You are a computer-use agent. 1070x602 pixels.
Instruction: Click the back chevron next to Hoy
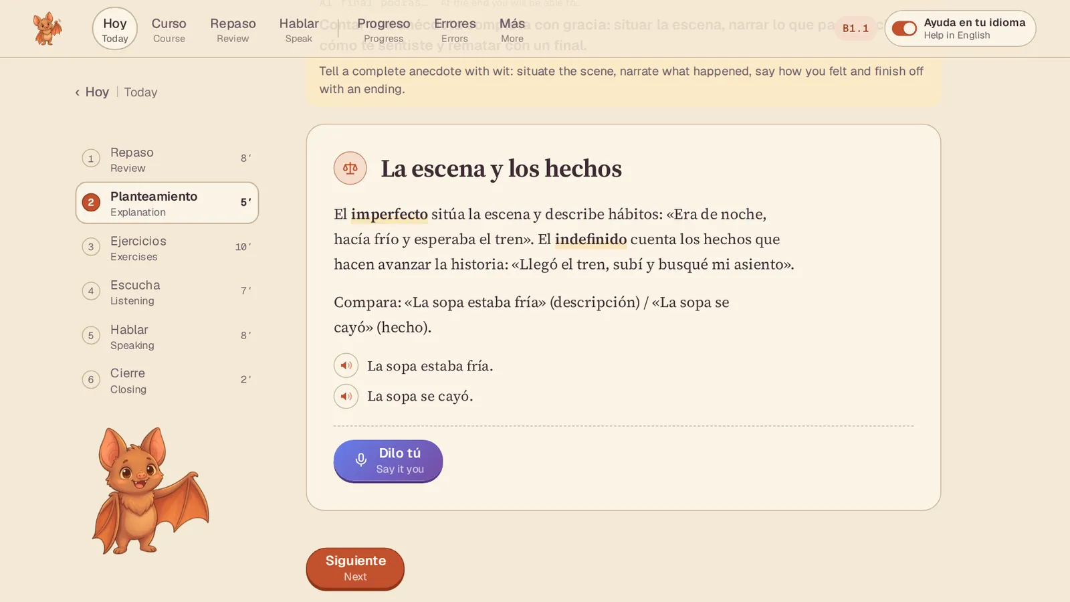[77, 92]
